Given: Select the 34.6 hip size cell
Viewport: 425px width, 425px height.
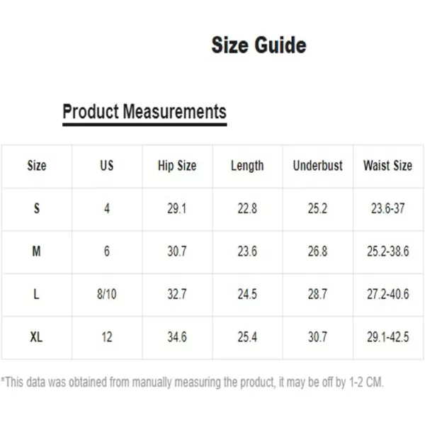Looking at the screenshot, I should (177, 337).
